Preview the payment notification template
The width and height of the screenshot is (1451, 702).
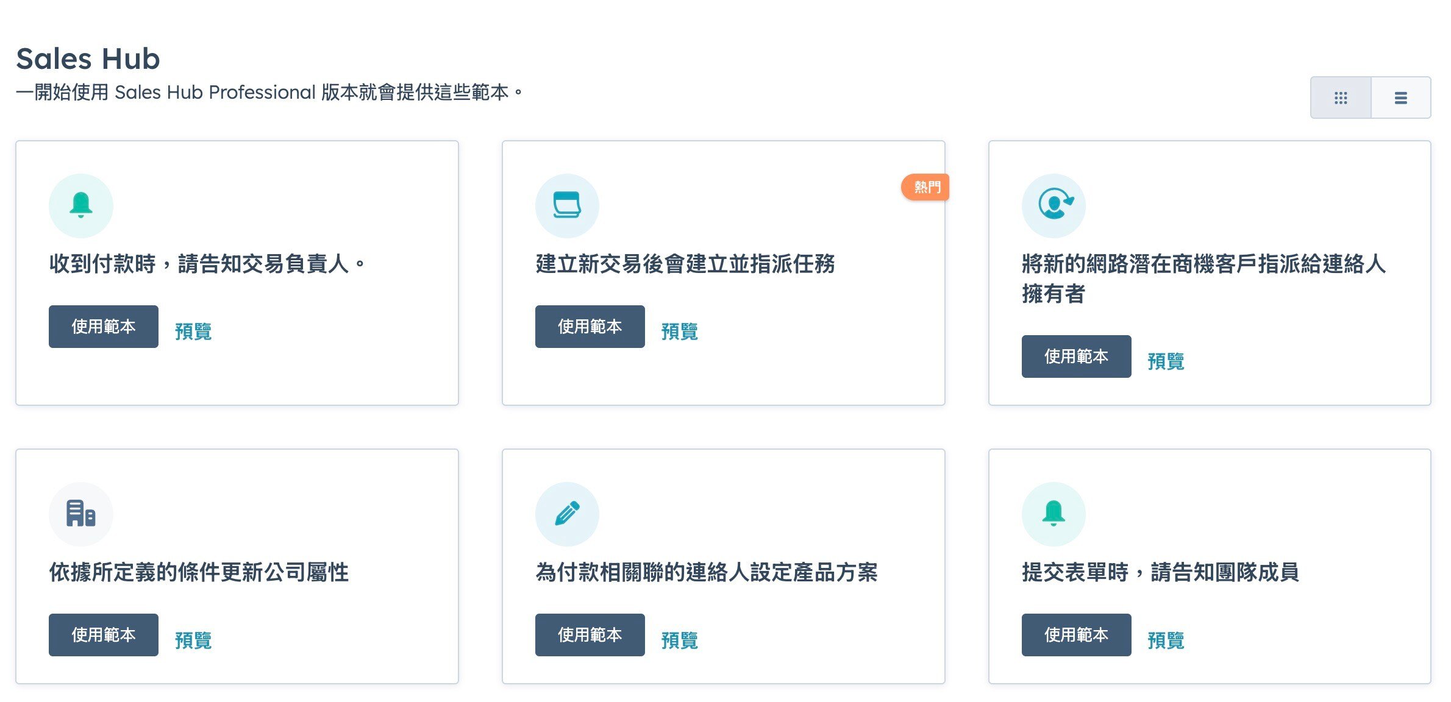click(193, 331)
